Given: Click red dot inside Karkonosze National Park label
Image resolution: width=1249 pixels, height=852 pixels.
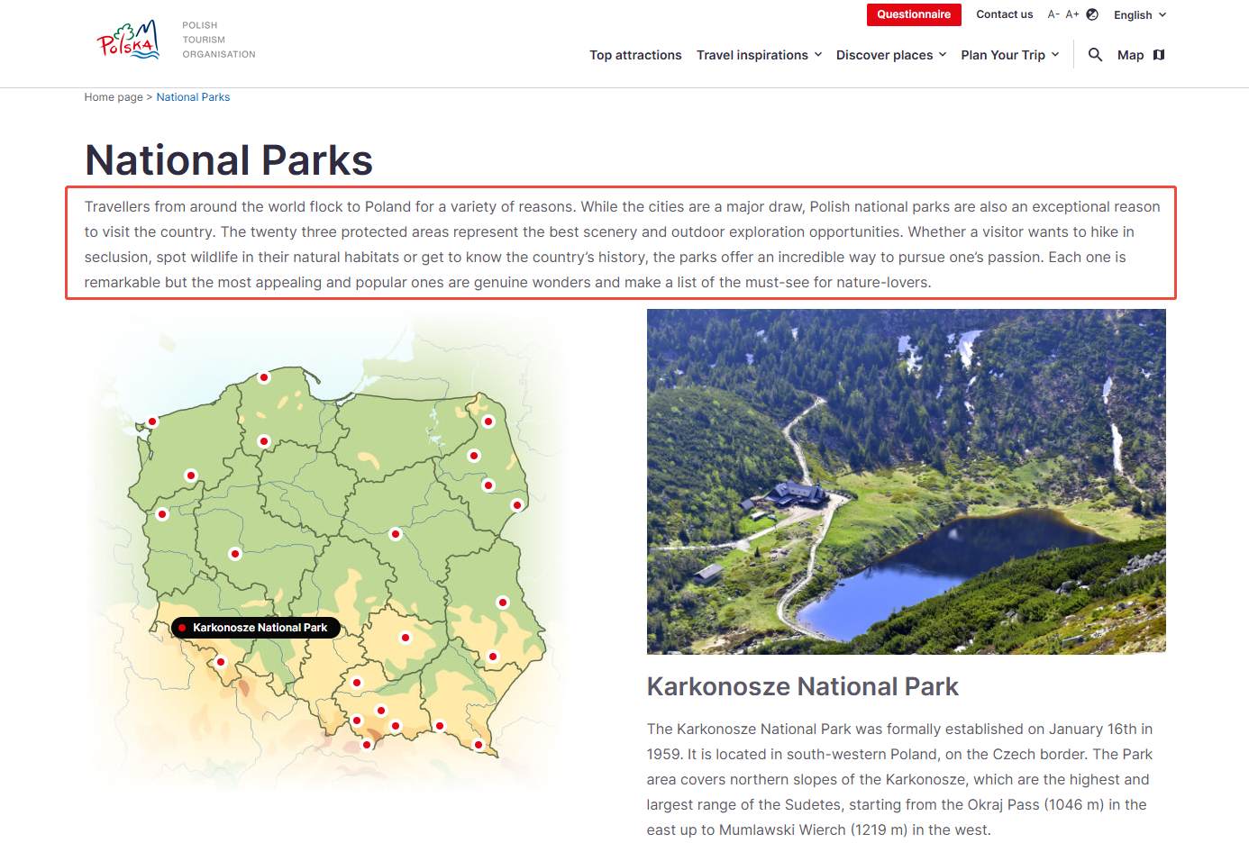Looking at the screenshot, I should (182, 628).
